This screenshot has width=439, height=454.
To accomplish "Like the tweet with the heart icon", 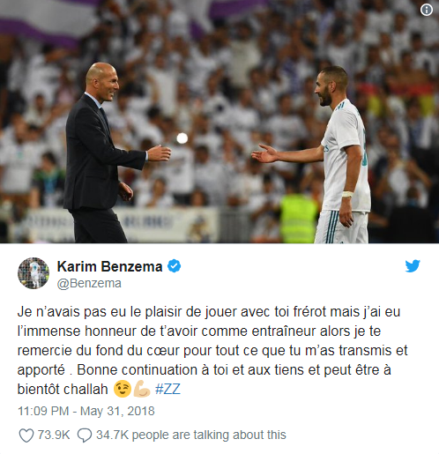I will point(26,435).
